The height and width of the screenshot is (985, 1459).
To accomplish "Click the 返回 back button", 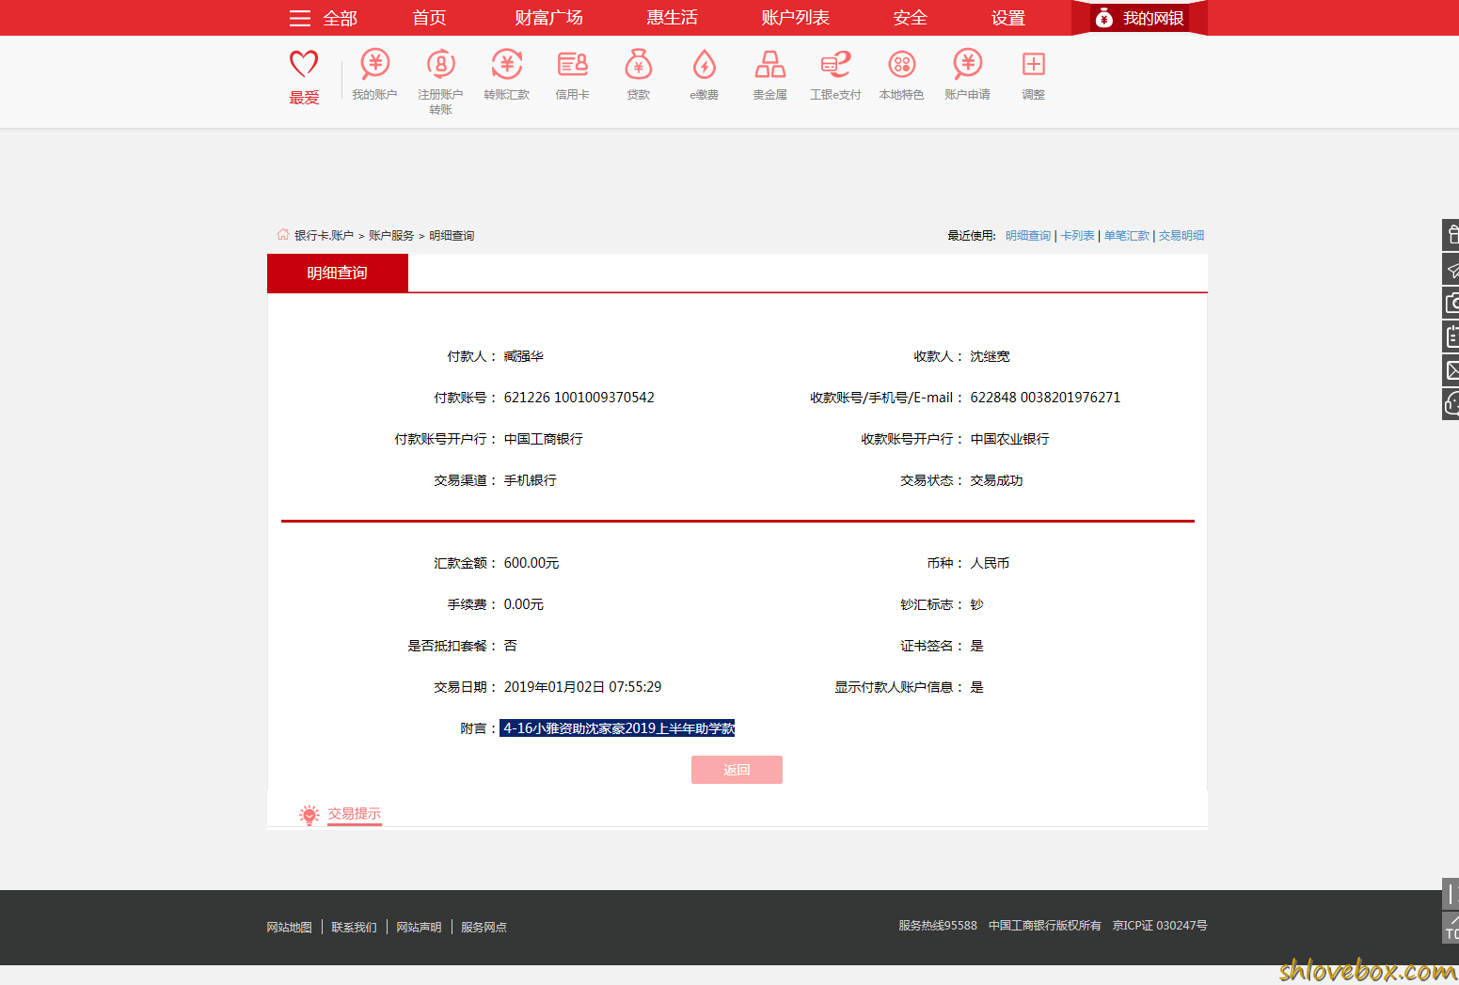I will 737,770.
